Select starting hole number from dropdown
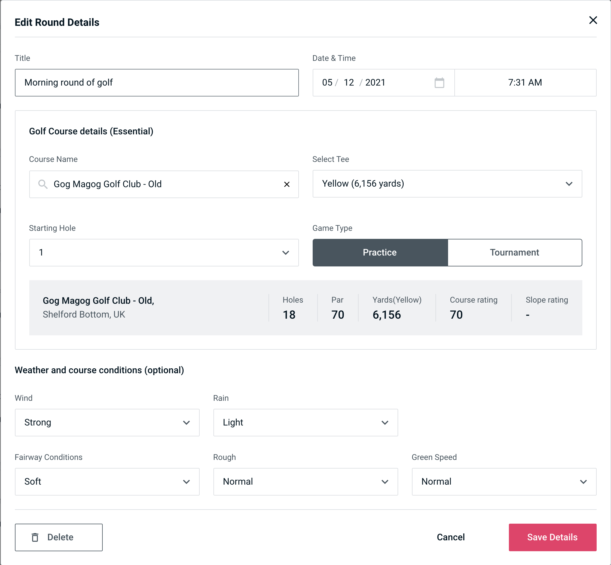 point(164,252)
